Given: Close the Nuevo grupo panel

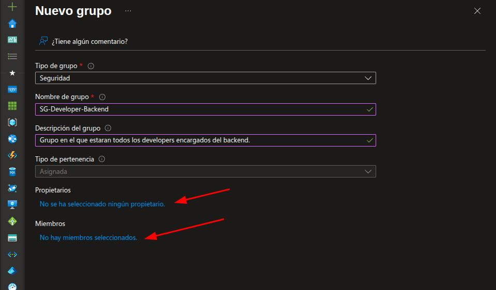Looking at the screenshot, I should (477, 11).
